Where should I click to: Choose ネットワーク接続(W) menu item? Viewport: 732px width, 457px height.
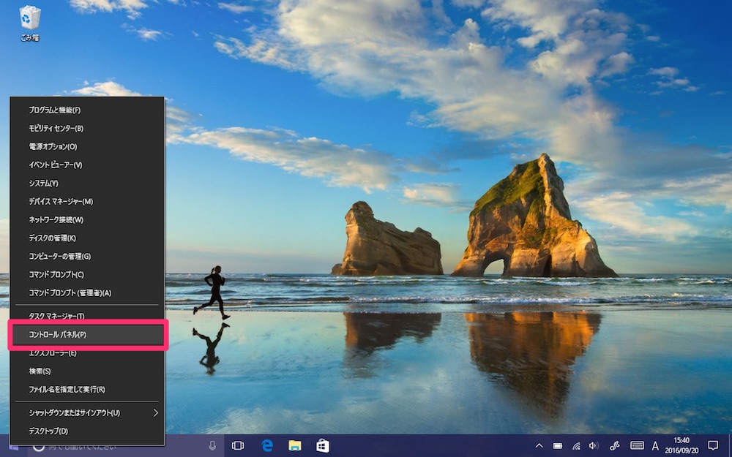pyautogui.click(x=87, y=219)
